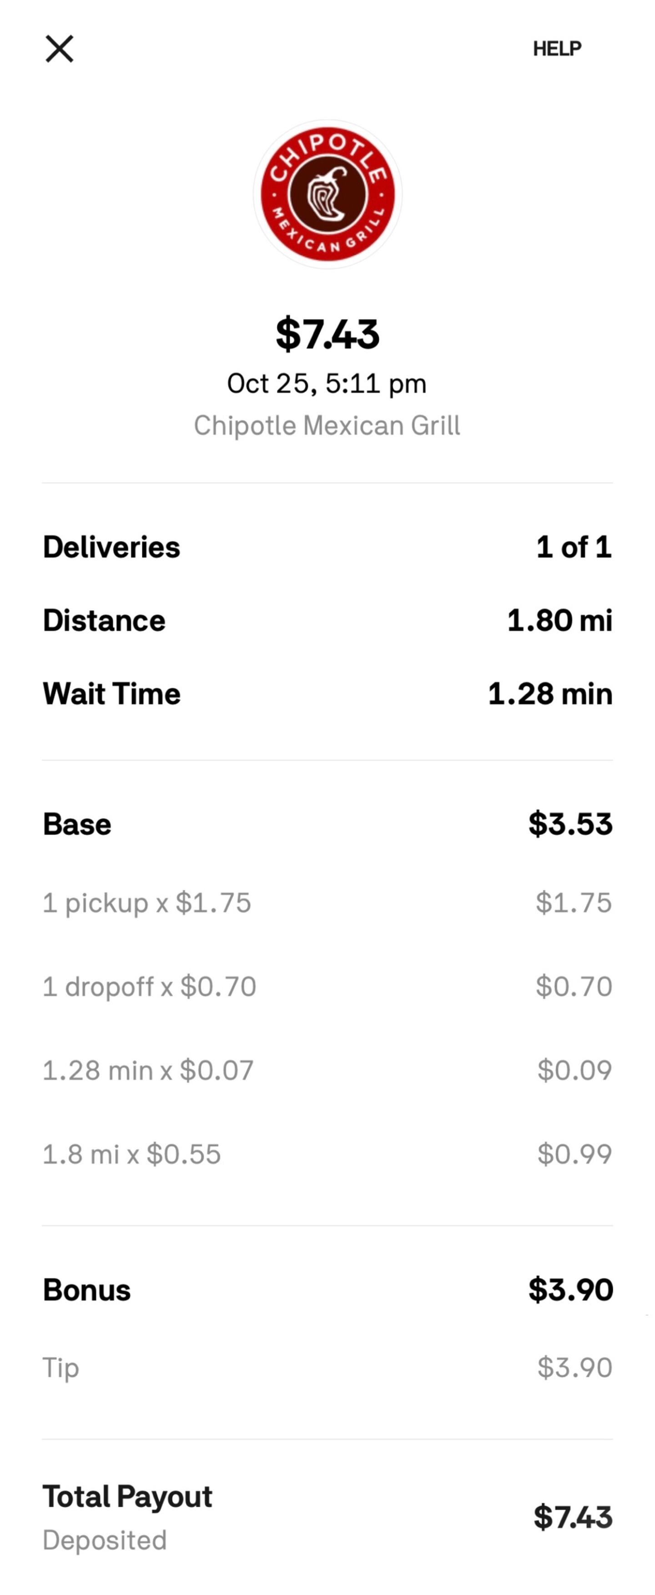Tap the Chipotle logo image
This screenshot has height=1595, width=655.
(x=327, y=194)
